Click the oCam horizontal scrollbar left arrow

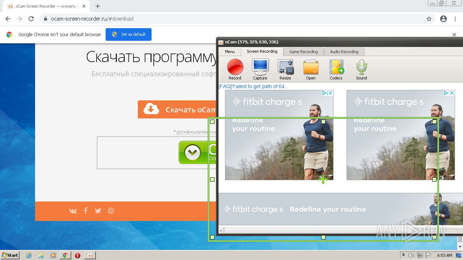[221, 230]
